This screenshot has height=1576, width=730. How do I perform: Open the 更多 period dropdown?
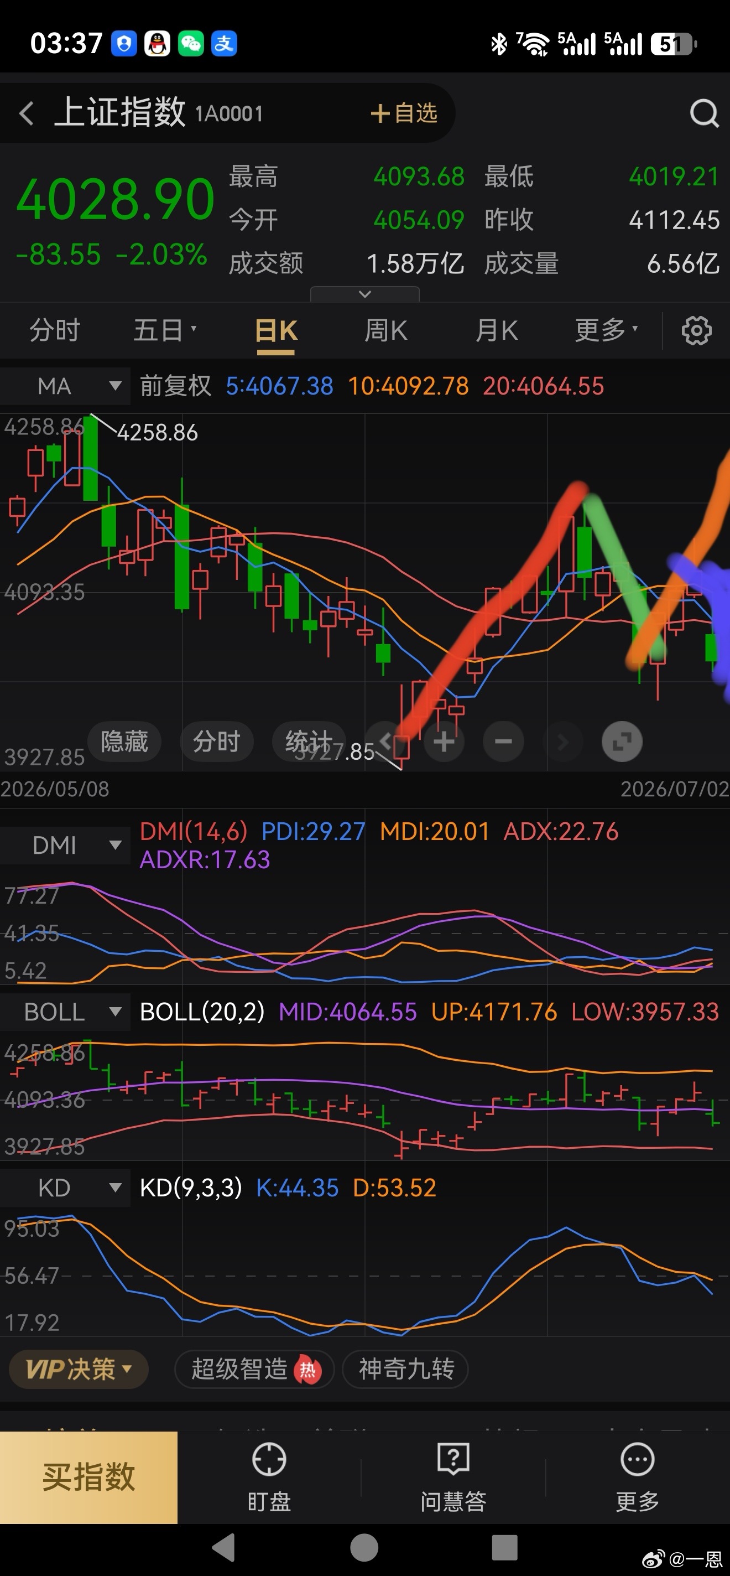click(x=607, y=330)
